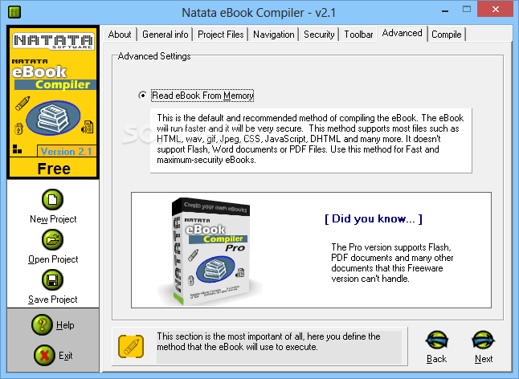519x379 pixels.
Task: Switch to the Security tab
Action: 319,35
